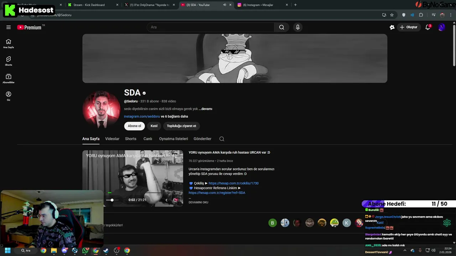This screenshot has height=256, width=456.
Task: Open the chat extension icon beside chat
Action: 447,223
